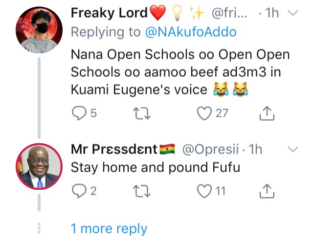Viewport: 313px width, 246px height.
Task: Show 1 more reply
Action: (109, 228)
